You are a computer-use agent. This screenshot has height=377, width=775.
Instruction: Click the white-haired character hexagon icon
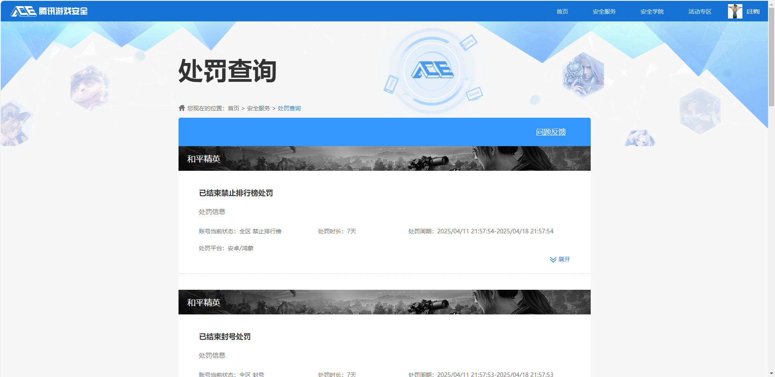click(583, 75)
